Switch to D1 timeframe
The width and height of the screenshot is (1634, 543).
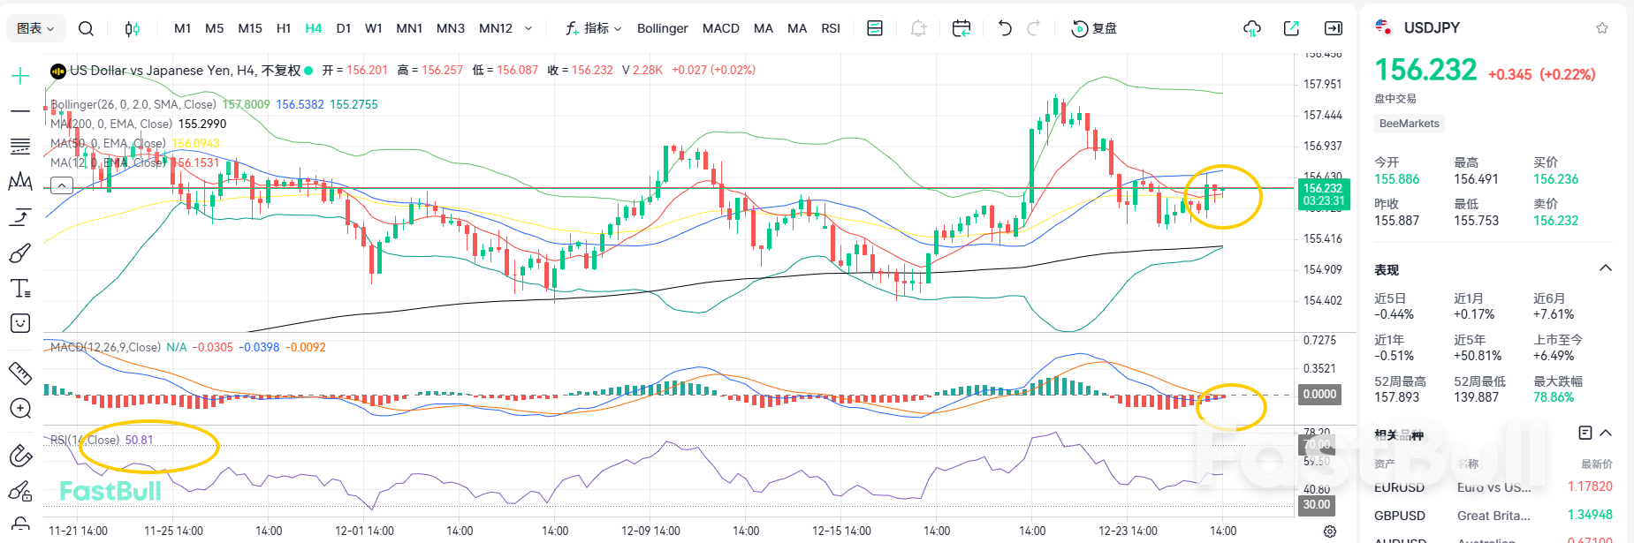pos(344,28)
